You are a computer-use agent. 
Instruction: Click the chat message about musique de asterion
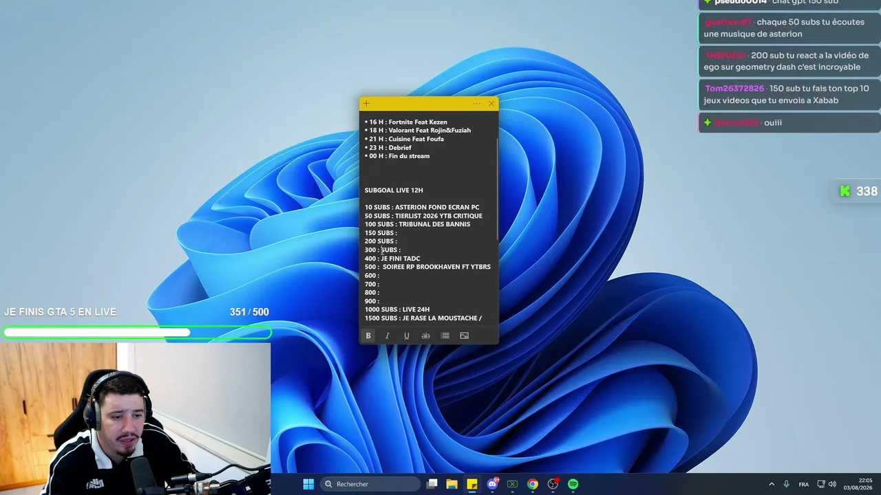click(x=790, y=28)
